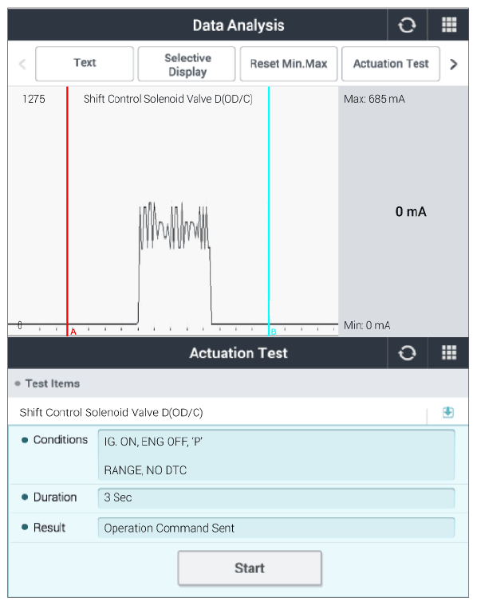Show previous toolbar buttons with left chevron

pyautogui.click(x=23, y=64)
